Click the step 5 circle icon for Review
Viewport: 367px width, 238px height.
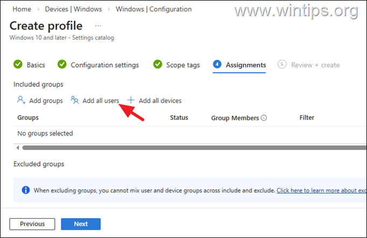coord(282,64)
